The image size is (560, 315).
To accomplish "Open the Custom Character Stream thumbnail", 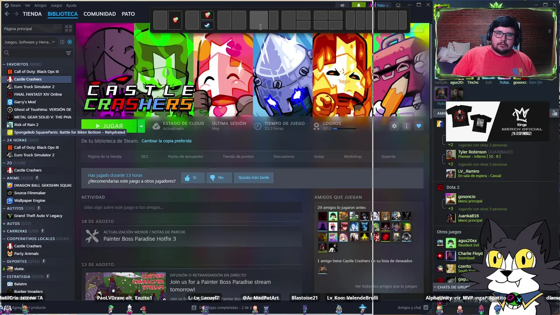I will pyautogui.click(x=126, y=286).
